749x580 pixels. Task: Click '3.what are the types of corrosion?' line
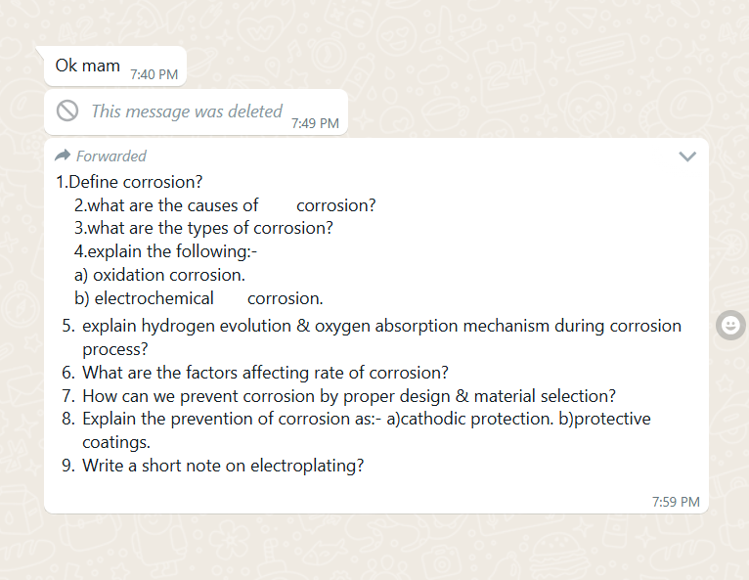(203, 228)
